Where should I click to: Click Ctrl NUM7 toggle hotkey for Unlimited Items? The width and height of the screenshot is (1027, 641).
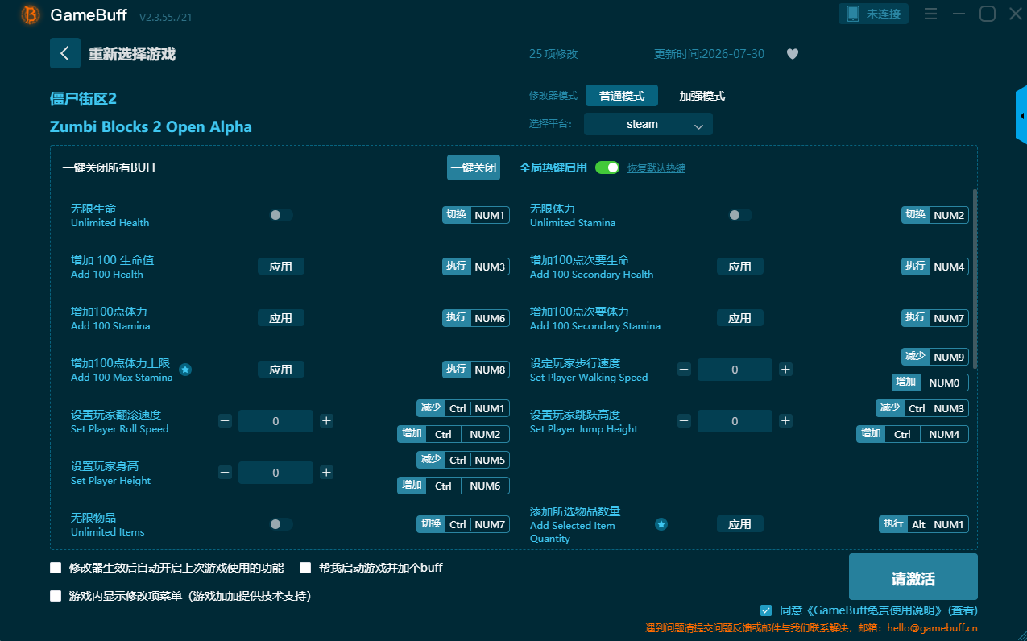pos(463,524)
